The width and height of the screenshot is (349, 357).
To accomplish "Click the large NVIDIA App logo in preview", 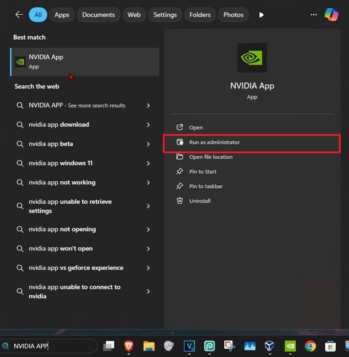I will 252,58.
